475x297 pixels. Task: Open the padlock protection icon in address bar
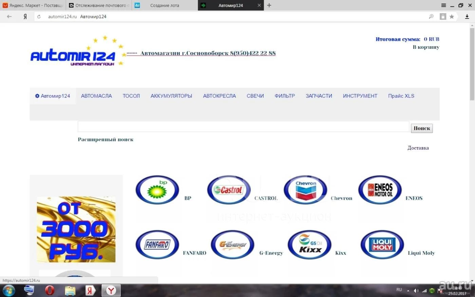click(443, 16)
